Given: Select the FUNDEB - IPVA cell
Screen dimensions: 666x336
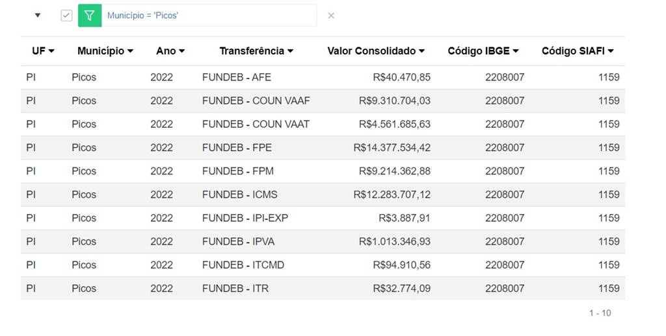Looking at the screenshot, I should (x=238, y=241).
